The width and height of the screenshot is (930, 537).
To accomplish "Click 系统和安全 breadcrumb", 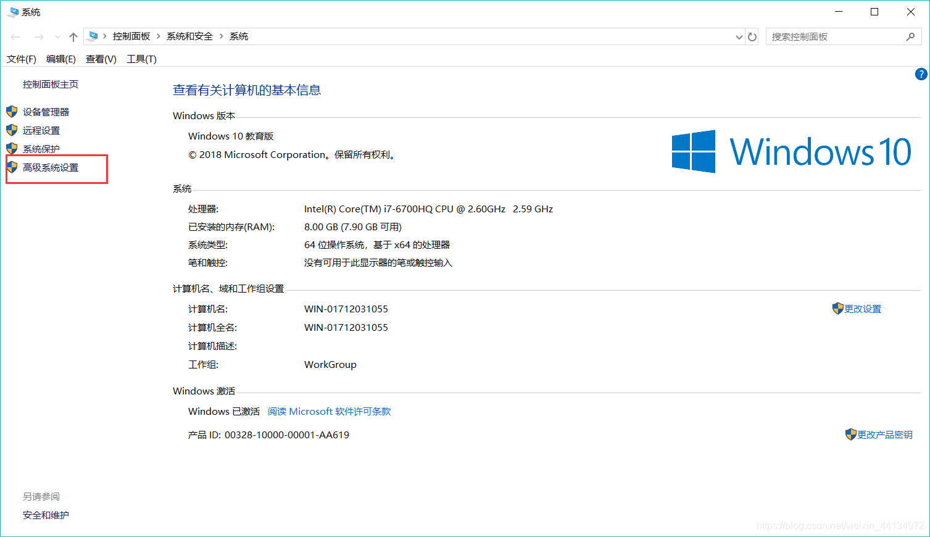I will 189,36.
